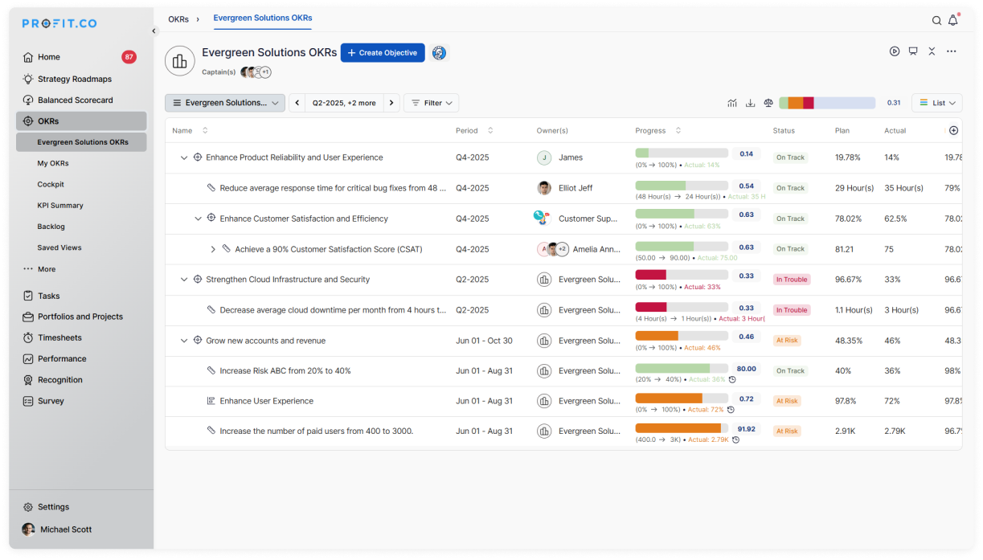The height and width of the screenshot is (560, 983).
Task: Open the Evergreen Solutions department dropdown
Action: point(225,103)
